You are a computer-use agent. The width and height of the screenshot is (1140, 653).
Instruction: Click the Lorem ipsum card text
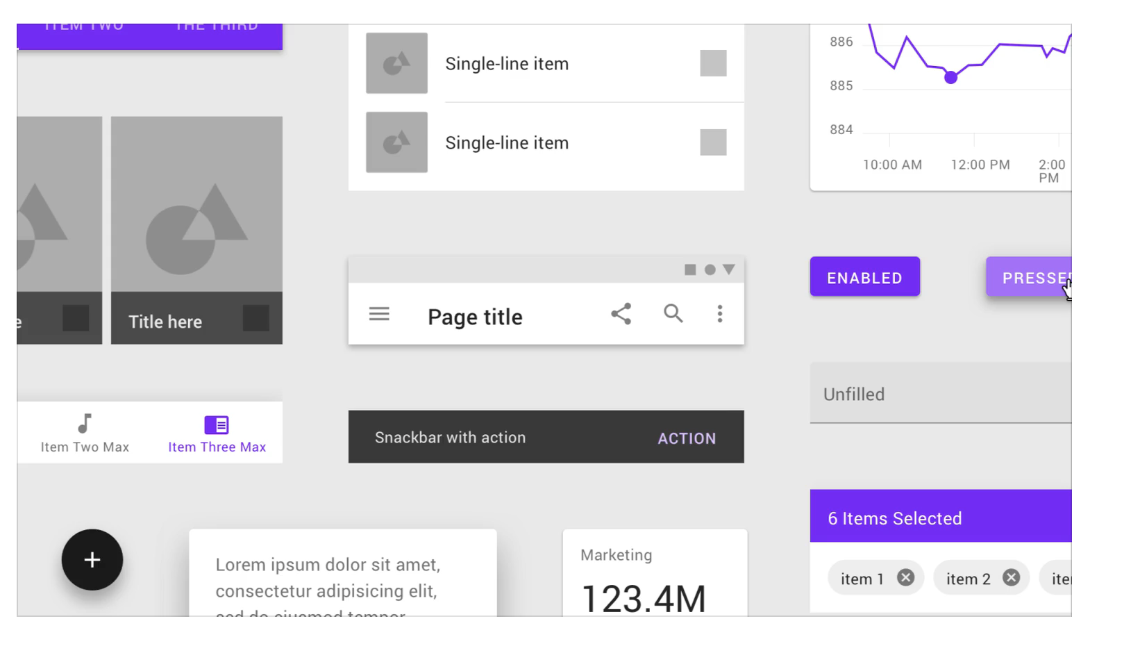pos(328,585)
